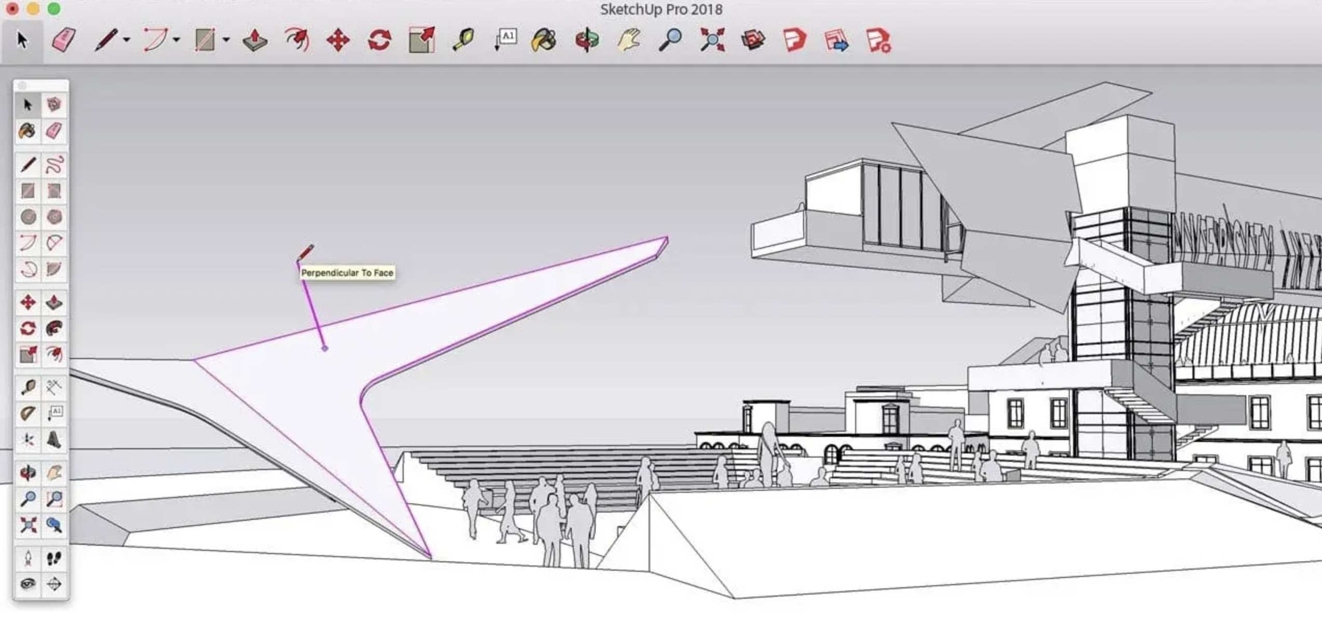This screenshot has height=635, width=1322.
Task: Close the floating tool palette
Action: 22,86
